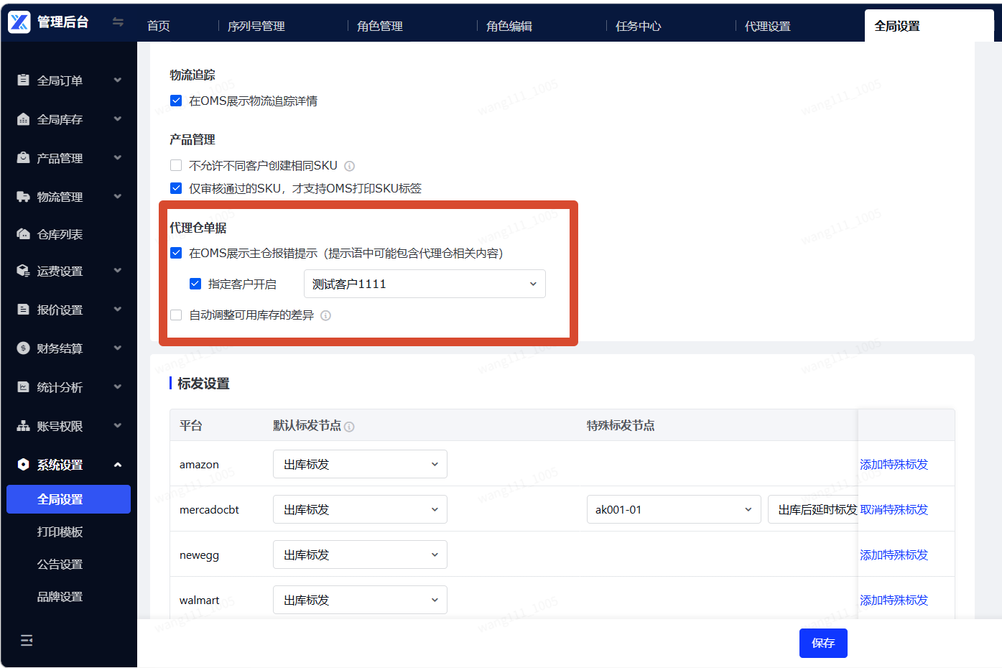This screenshot has width=1002, height=668.
Task: Collapse the 系统设置 sidebar menu
Action: [118, 465]
